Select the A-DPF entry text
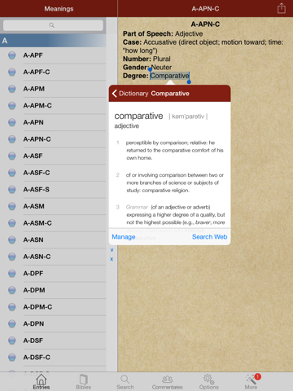 pyautogui.click(x=33, y=274)
